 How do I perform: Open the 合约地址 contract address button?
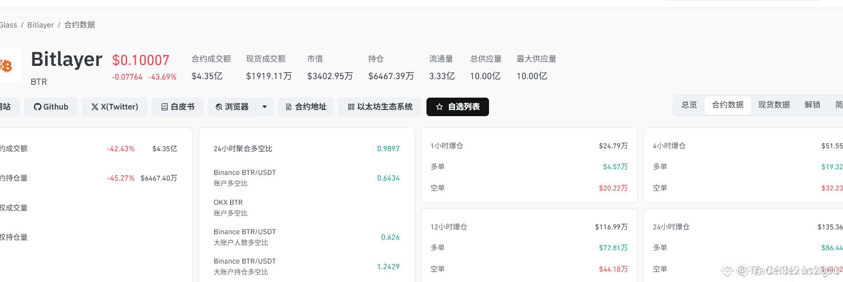[306, 107]
